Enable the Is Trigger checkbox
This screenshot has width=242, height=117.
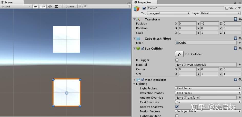pos(177,60)
